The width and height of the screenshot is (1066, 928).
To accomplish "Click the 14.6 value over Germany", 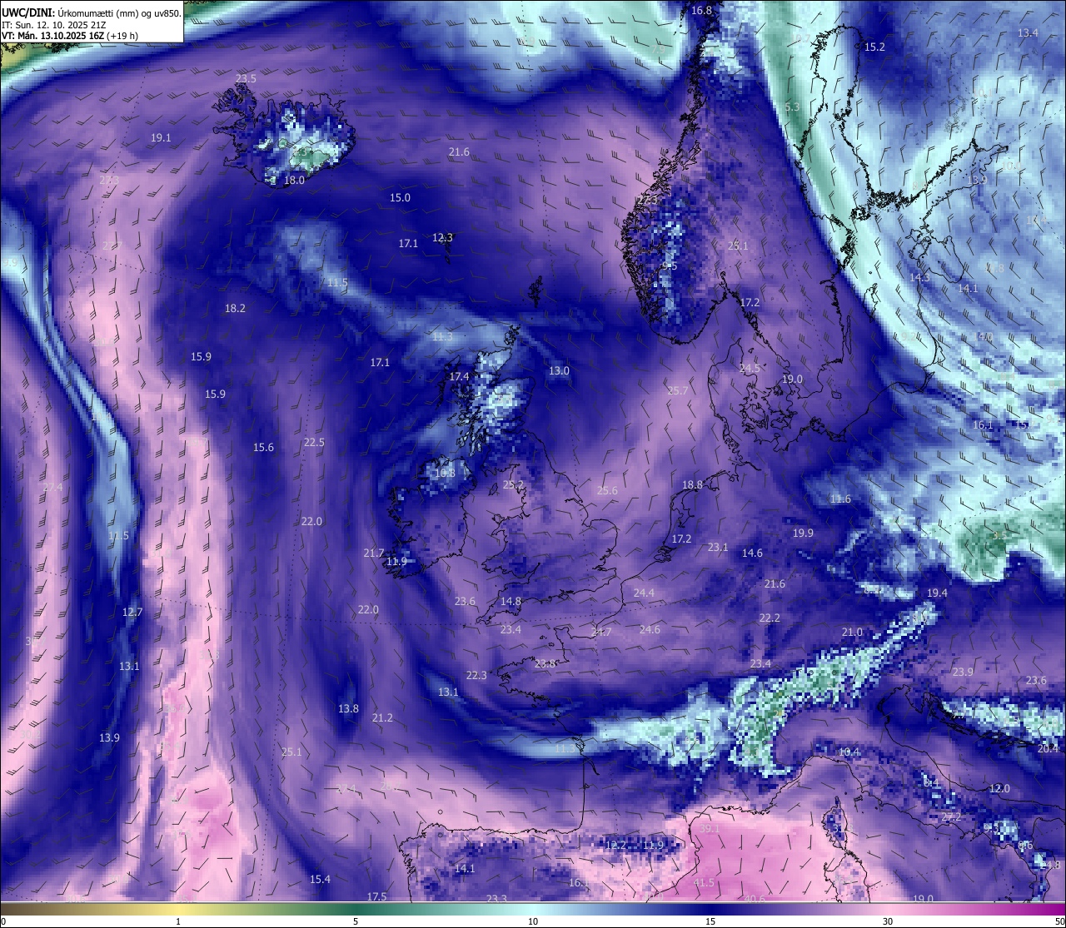I will [x=752, y=553].
